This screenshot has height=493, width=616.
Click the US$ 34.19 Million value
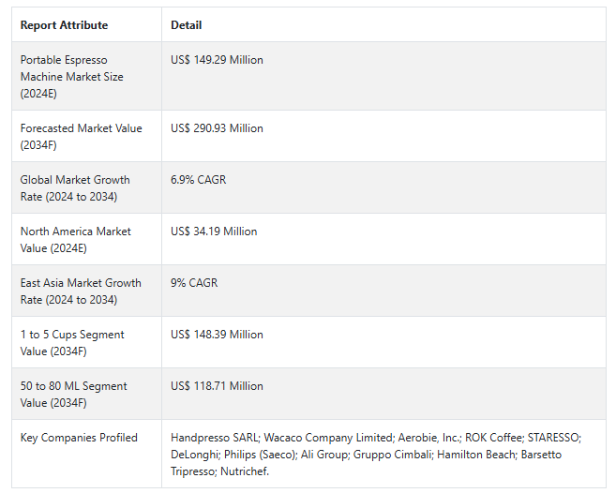(214, 231)
